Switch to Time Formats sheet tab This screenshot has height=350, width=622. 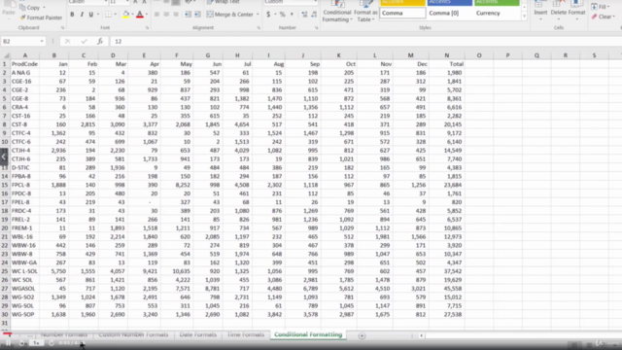[x=246, y=334]
